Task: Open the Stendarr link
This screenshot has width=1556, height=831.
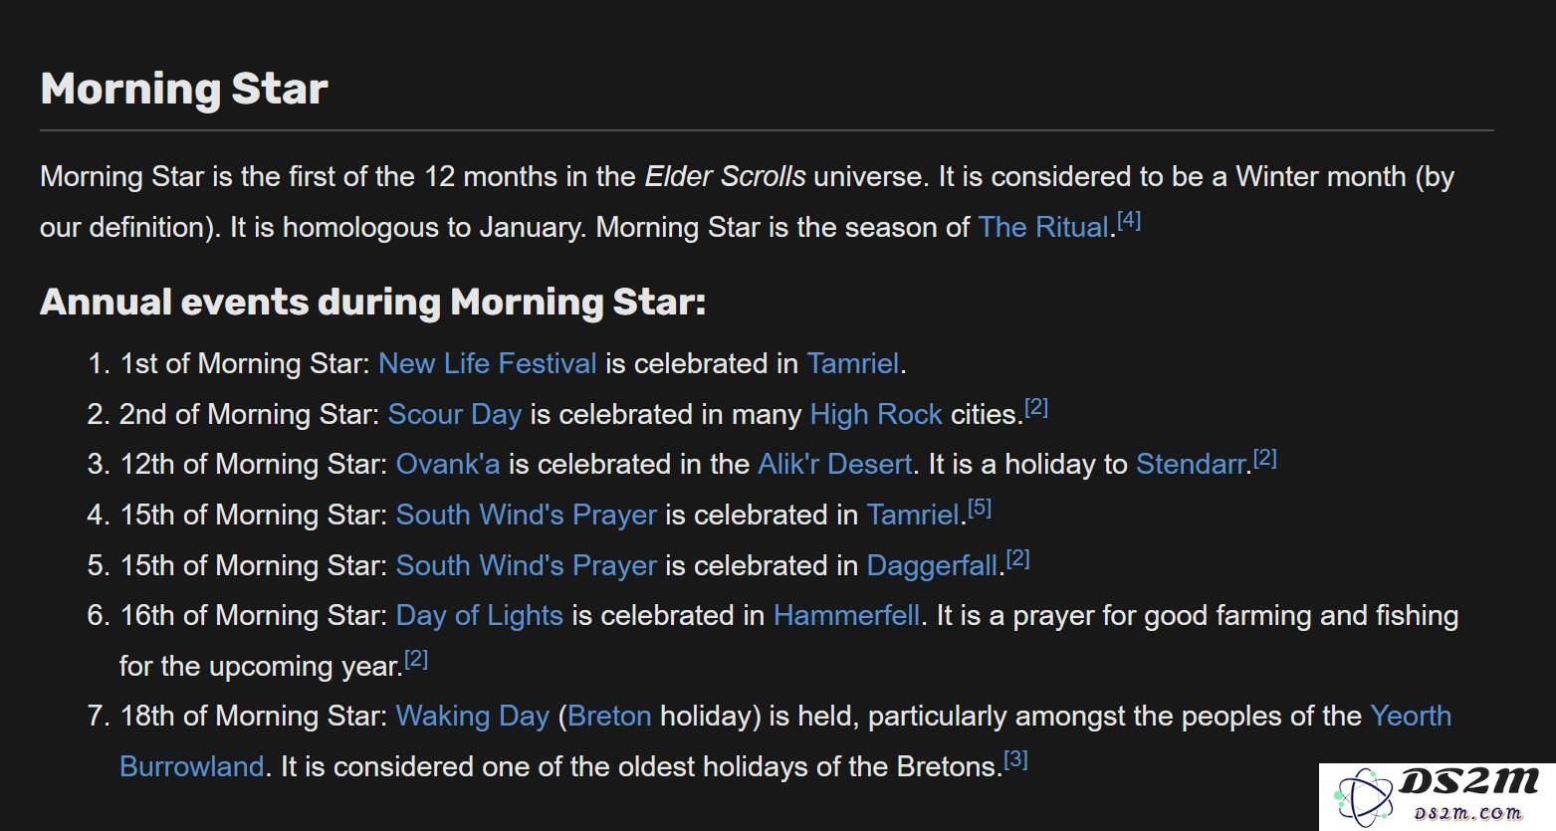Action: click(1191, 464)
